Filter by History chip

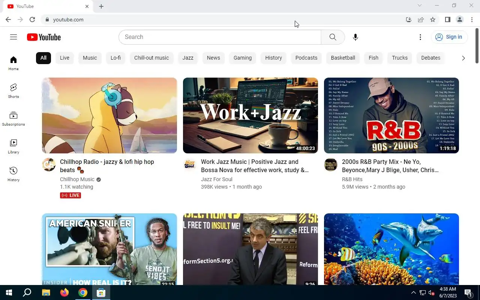tap(273, 58)
